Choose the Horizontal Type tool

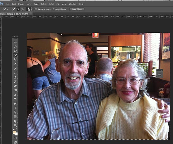tap(15, 108)
